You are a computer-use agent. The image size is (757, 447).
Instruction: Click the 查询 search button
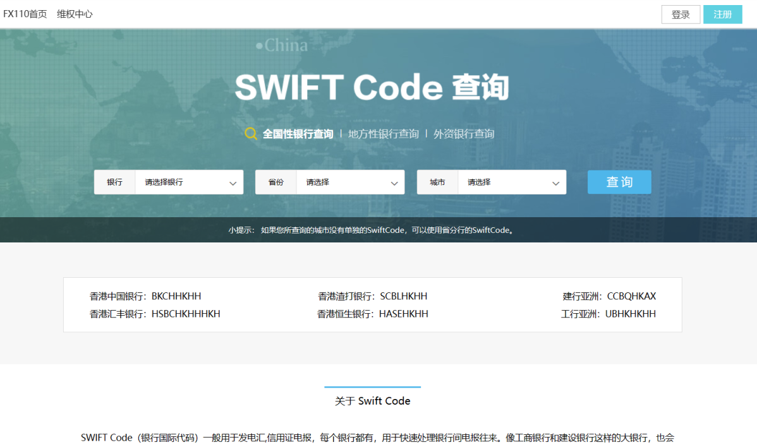click(x=619, y=182)
